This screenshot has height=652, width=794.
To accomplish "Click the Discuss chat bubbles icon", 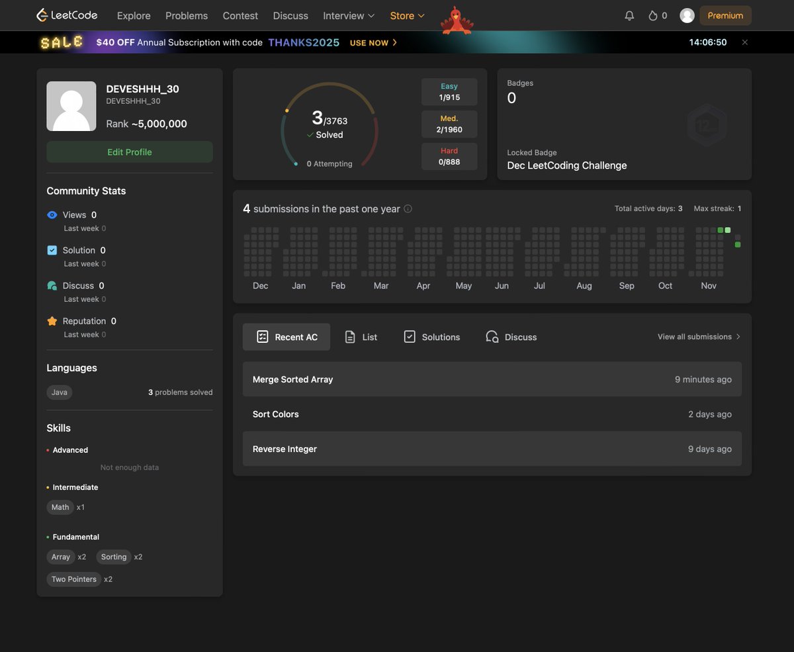I will point(52,286).
